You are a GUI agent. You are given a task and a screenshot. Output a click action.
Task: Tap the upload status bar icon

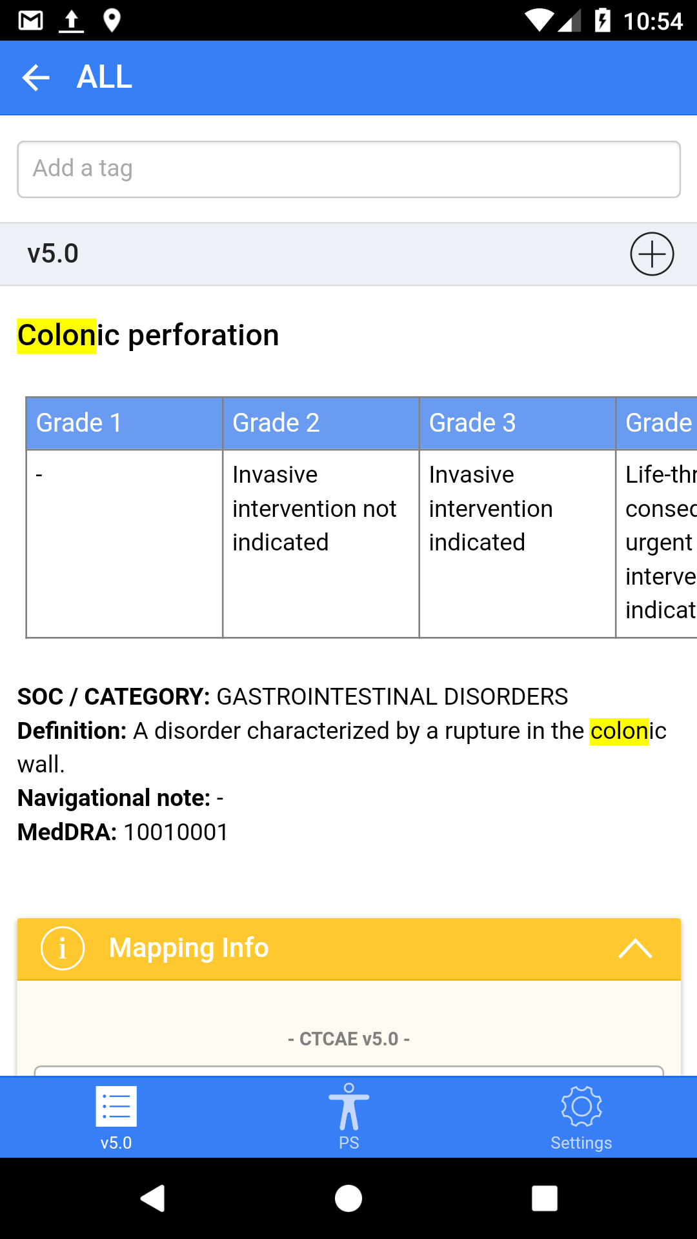point(72,21)
